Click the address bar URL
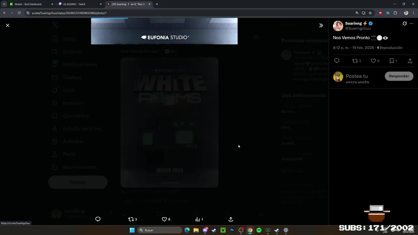This screenshot has height=235, width=418. click(69, 13)
